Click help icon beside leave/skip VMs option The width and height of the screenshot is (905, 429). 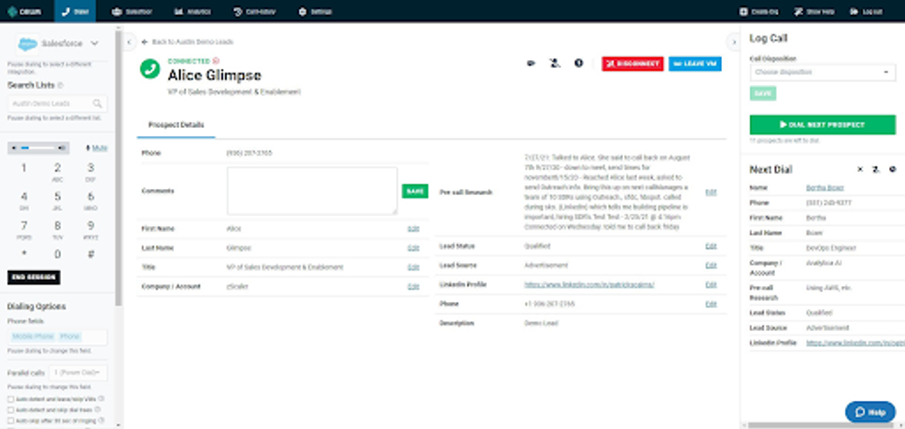102,398
